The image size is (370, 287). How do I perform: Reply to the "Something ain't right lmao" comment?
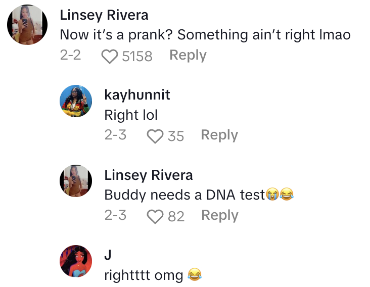tap(188, 55)
